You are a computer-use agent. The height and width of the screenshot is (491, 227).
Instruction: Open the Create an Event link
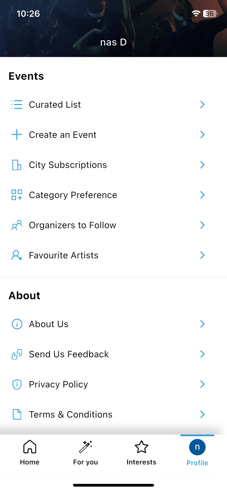point(113,135)
